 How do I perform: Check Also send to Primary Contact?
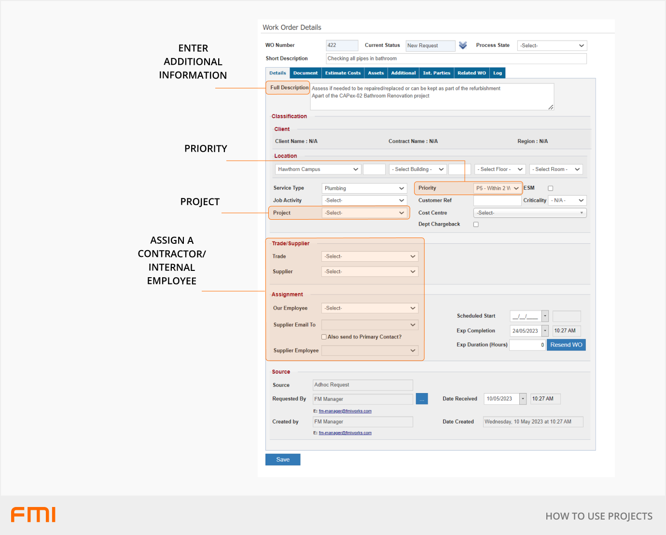click(x=324, y=337)
